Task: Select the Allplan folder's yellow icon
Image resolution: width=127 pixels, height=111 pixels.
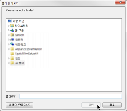Action: (x=12, y=49)
